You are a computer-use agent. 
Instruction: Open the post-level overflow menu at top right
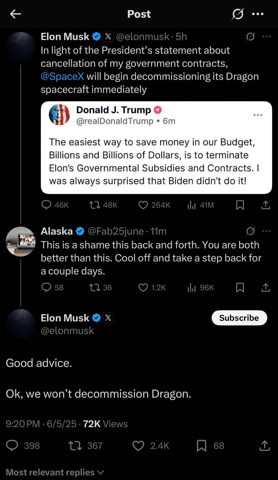pos(258,14)
